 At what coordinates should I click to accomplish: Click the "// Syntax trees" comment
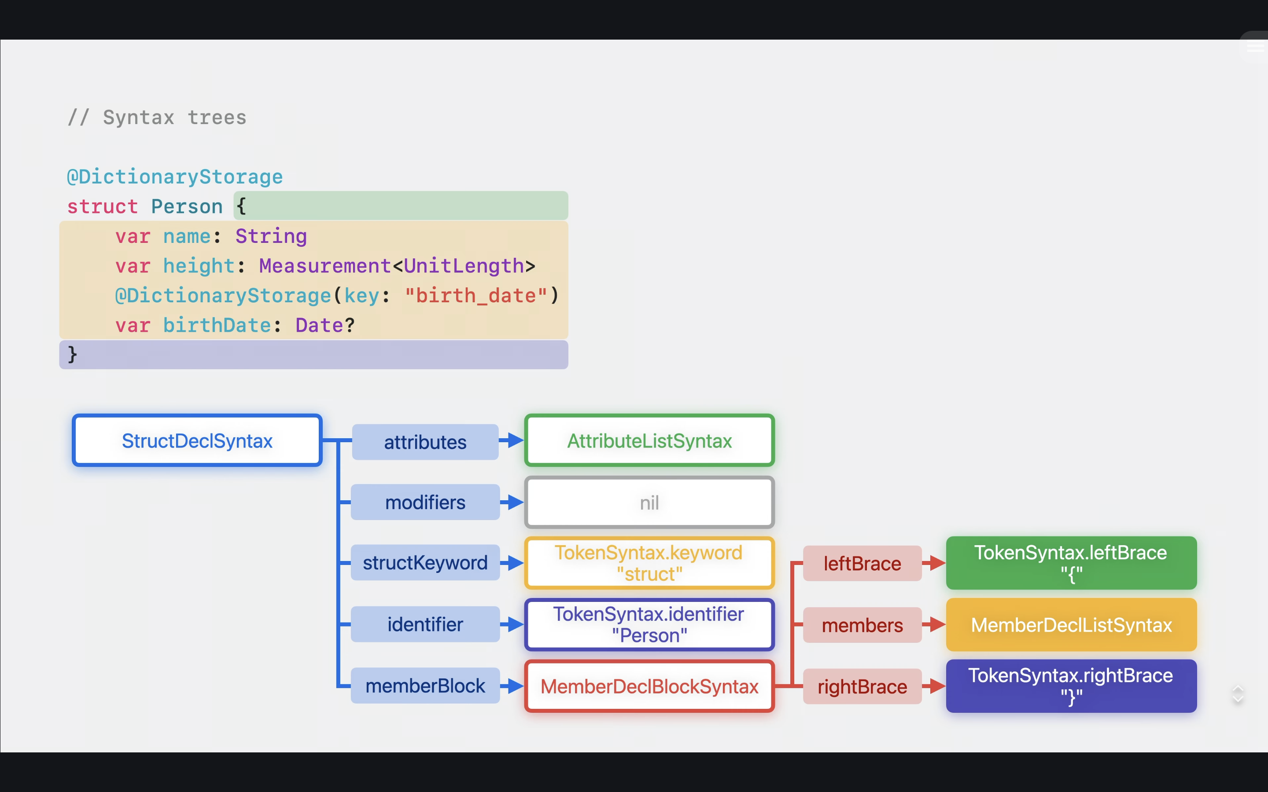(157, 117)
